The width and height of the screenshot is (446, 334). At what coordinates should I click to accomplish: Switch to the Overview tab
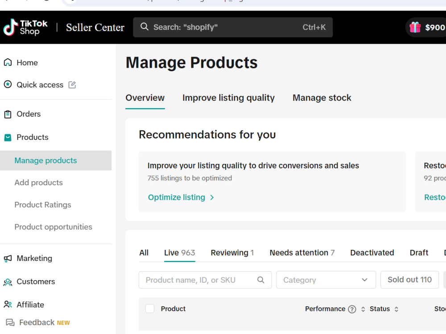(145, 98)
